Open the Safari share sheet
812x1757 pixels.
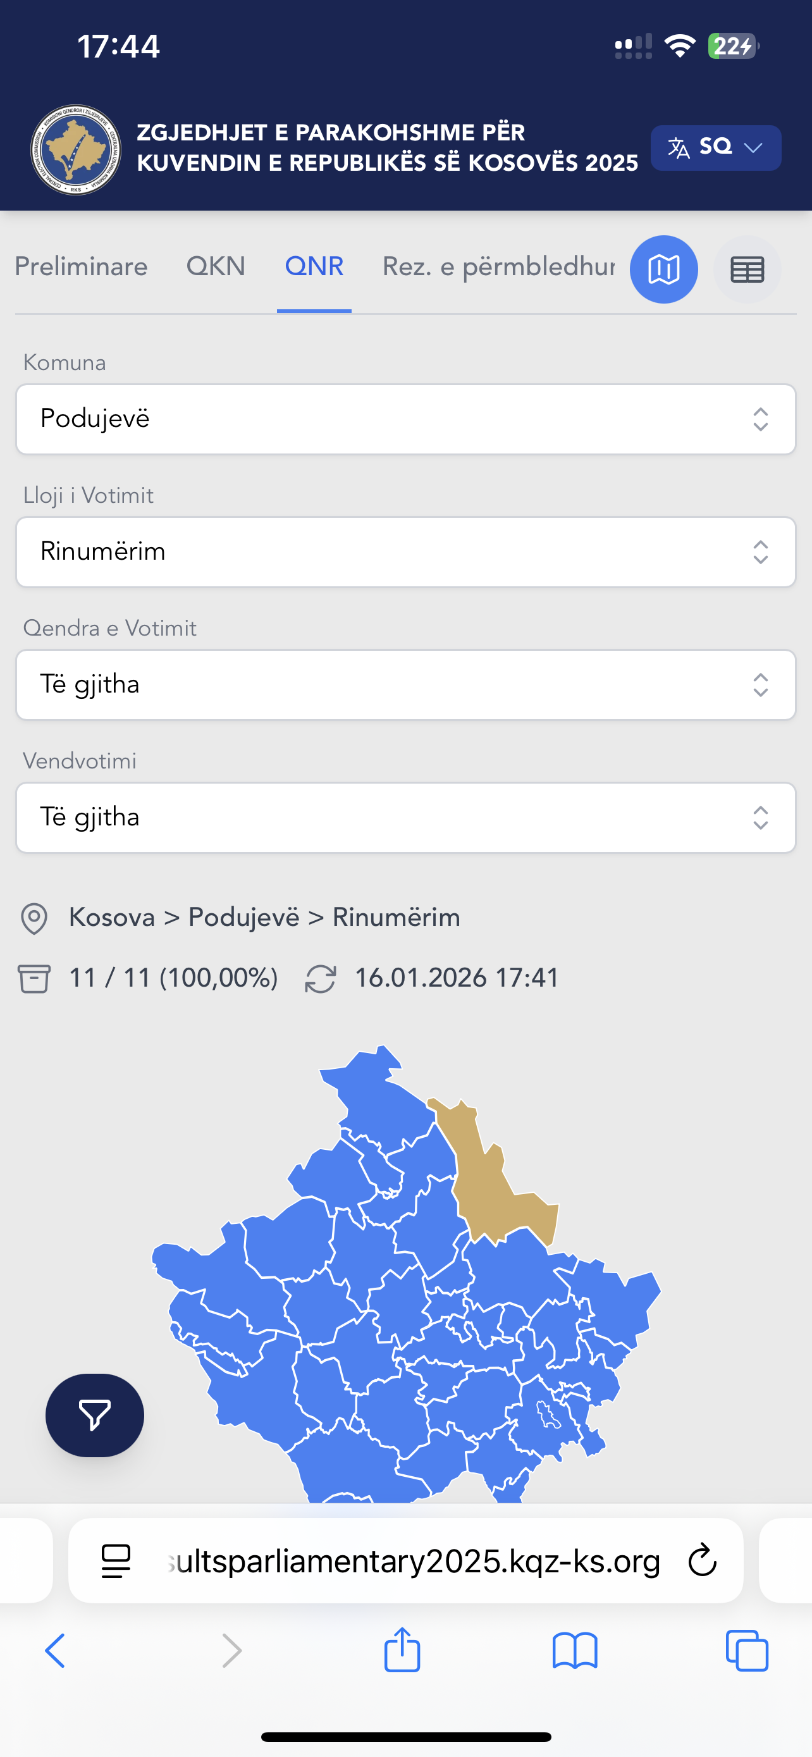click(x=402, y=1651)
